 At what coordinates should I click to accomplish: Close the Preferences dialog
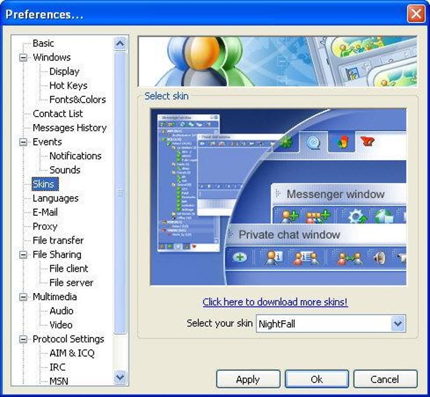tap(416, 13)
